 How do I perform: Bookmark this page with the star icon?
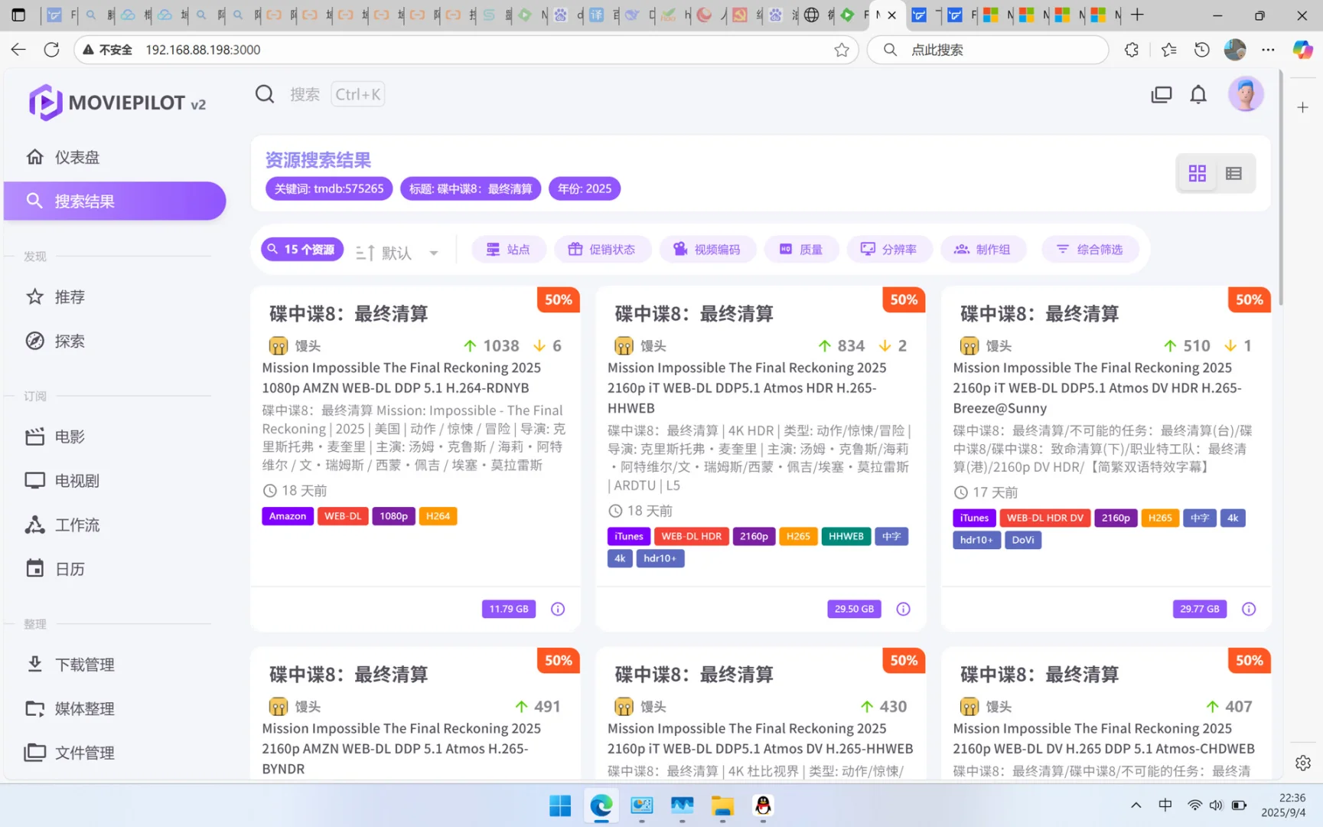tap(842, 50)
